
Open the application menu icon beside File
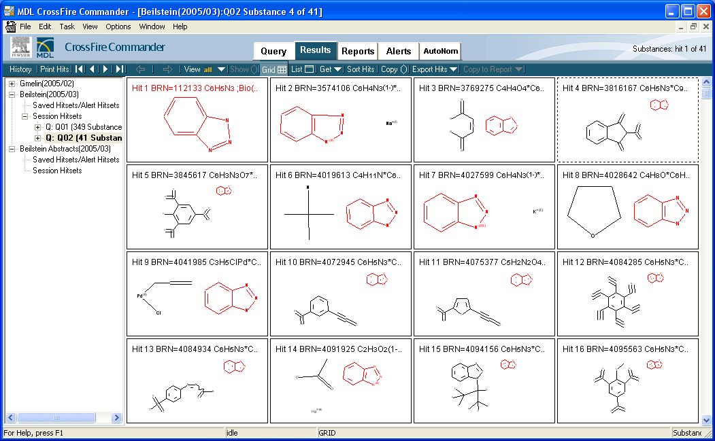(10, 27)
